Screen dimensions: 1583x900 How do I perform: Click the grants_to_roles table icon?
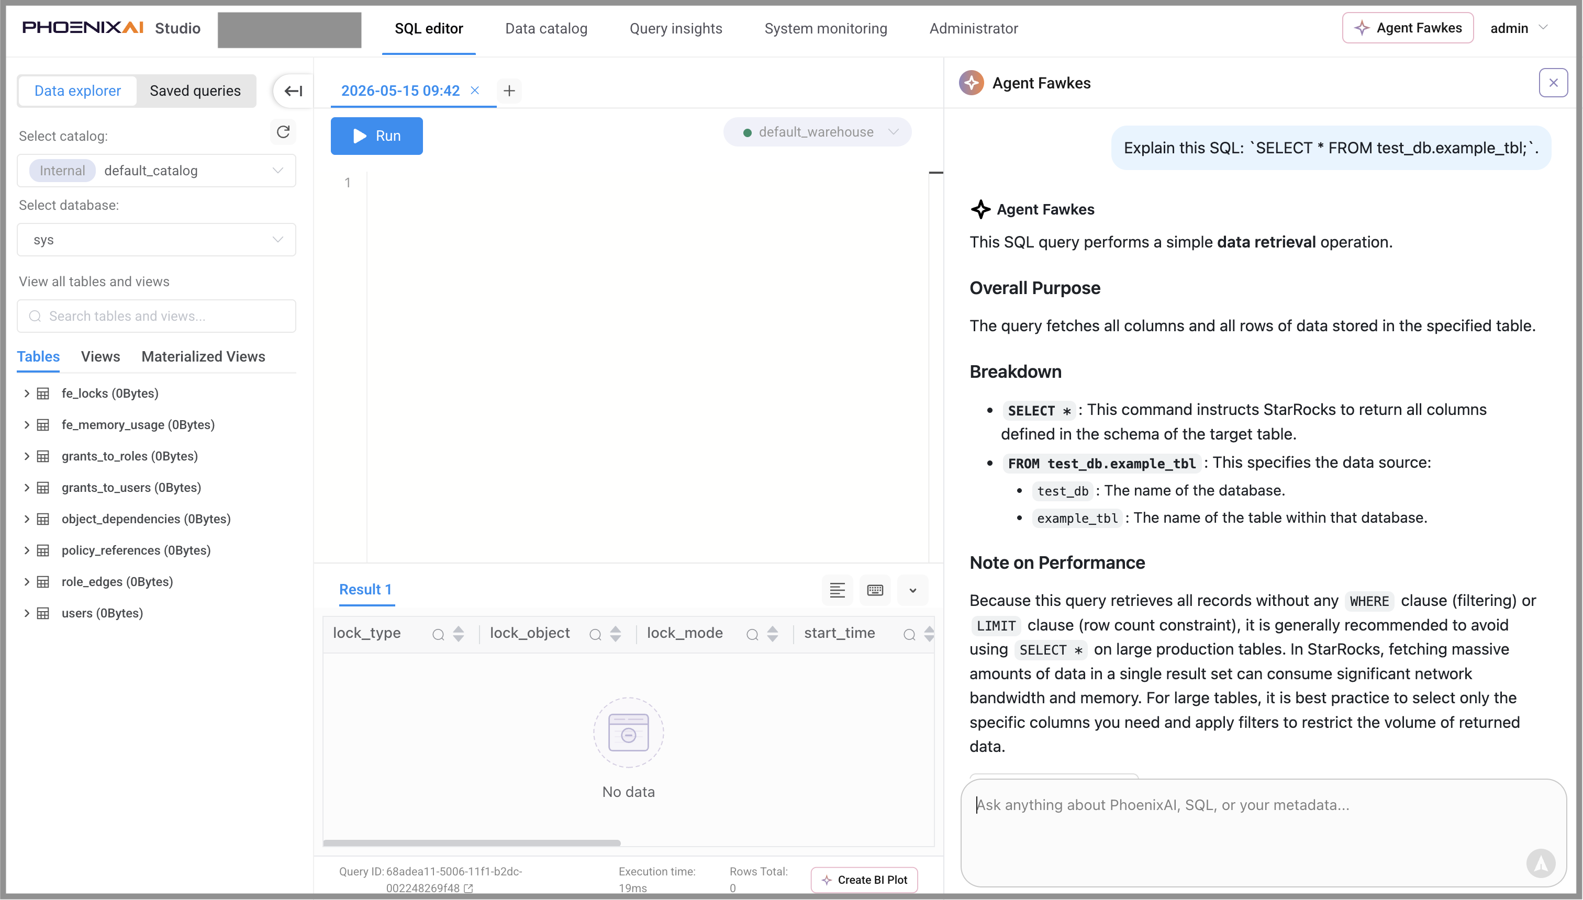(43, 457)
